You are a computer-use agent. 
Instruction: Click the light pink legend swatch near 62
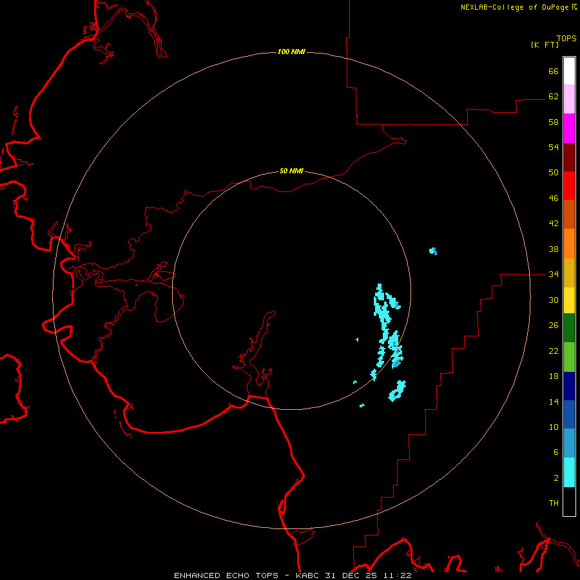[x=569, y=99]
